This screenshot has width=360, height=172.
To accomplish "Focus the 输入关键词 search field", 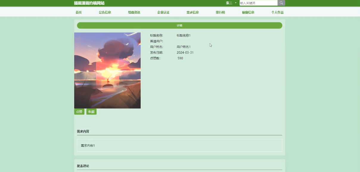I will pos(258,3).
